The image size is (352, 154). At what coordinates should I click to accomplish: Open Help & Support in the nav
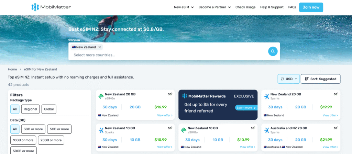[272, 7]
